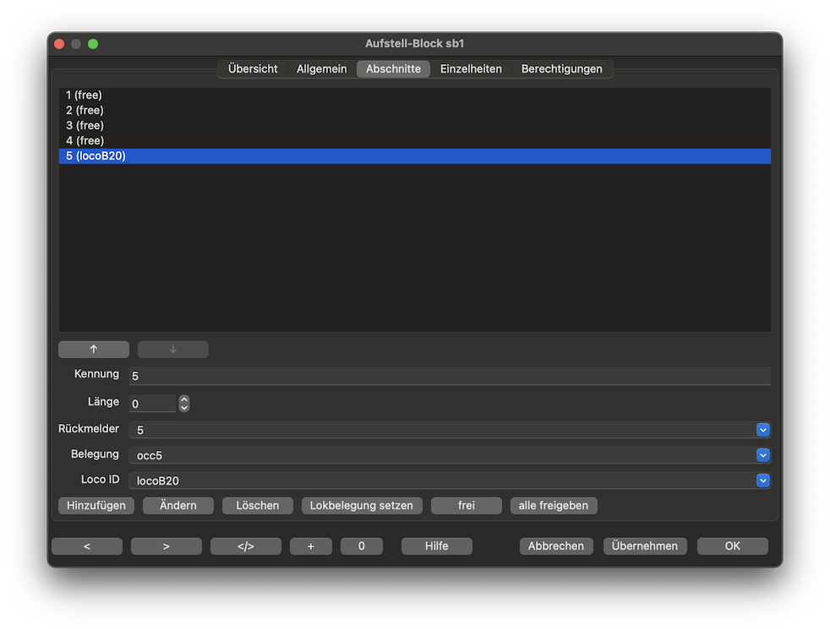
Task: Click the previous block '<' button
Action: [87, 546]
